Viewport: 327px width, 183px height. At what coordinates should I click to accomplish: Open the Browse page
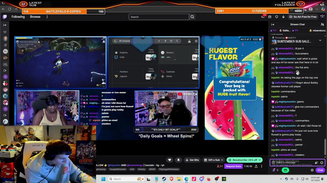pyautogui.click(x=35, y=17)
